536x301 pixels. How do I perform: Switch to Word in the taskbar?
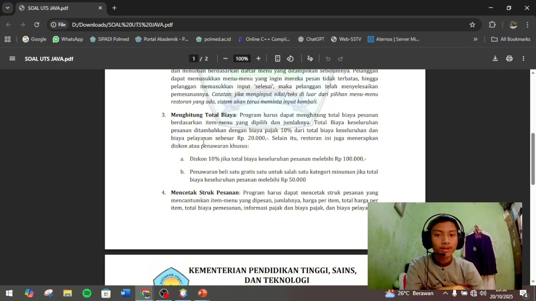(x=125, y=293)
